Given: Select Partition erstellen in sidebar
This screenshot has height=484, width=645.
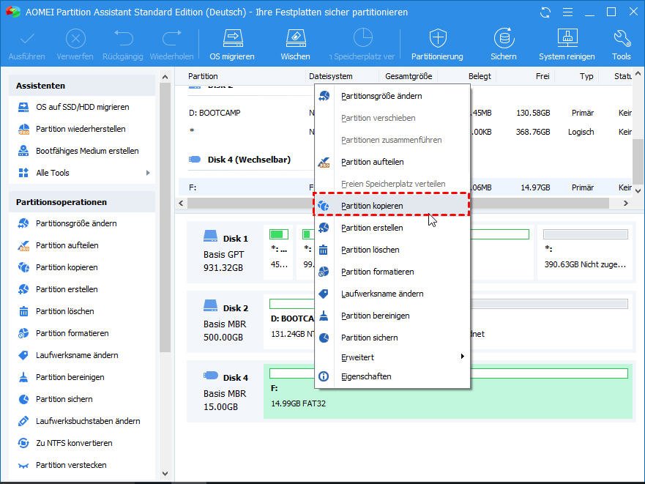Looking at the screenshot, I should [67, 289].
